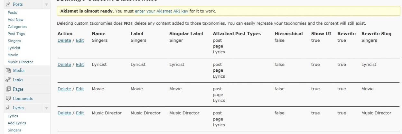
Task: Click the pushpin icon beside Lyrics menu
Action: coord(8,108)
